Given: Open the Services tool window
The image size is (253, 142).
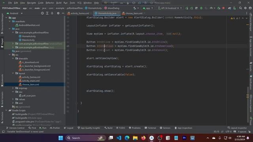Looking at the screenshot, I should coord(165,128).
